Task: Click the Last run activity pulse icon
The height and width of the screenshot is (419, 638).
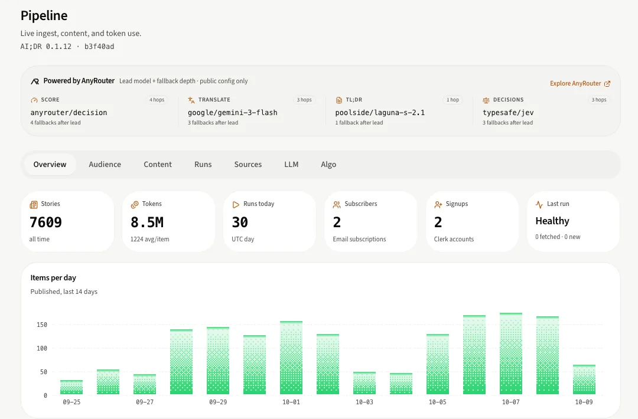Action: click(x=539, y=204)
